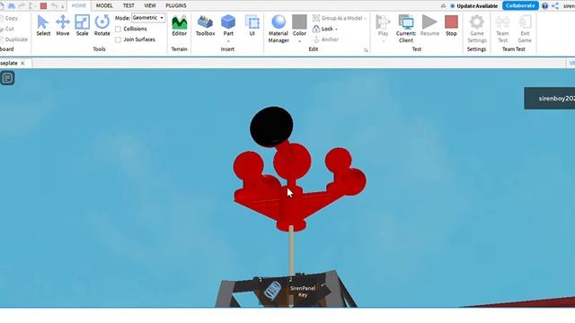The image size is (575, 323).
Task: Switch to the MODEL ribbon tab
Action: click(x=104, y=6)
